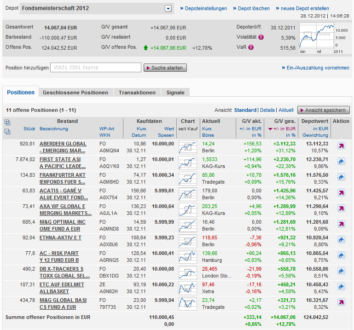This screenshot has height=330, width=354.
Task: Click the action icon for ACATIS - GANÉ row
Action: click(x=341, y=193)
